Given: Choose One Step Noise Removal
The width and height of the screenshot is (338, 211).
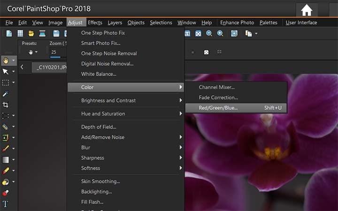Looking at the screenshot, I should coord(126,53).
